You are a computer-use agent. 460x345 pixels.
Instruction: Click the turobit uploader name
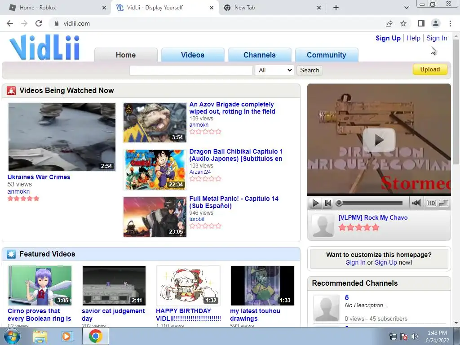(x=197, y=219)
